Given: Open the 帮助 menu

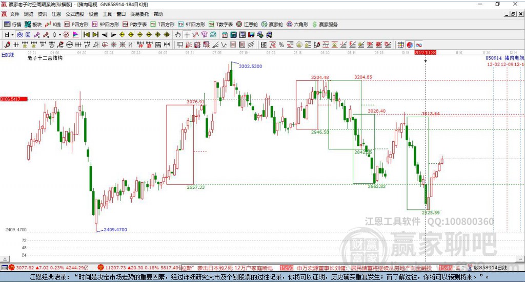Looking at the screenshot, I should (x=158, y=14).
